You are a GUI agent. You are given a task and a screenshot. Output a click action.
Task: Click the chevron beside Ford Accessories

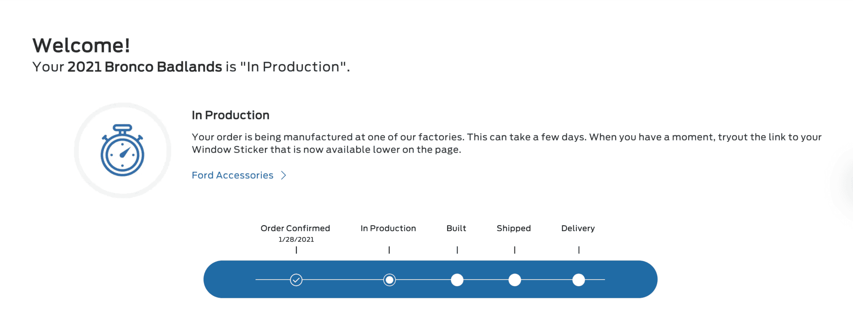283,175
